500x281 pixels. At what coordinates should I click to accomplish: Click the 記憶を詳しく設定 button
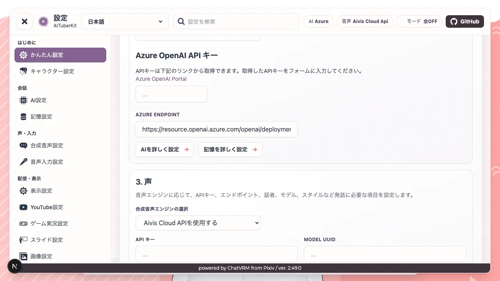pyautogui.click(x=230, y=149)
